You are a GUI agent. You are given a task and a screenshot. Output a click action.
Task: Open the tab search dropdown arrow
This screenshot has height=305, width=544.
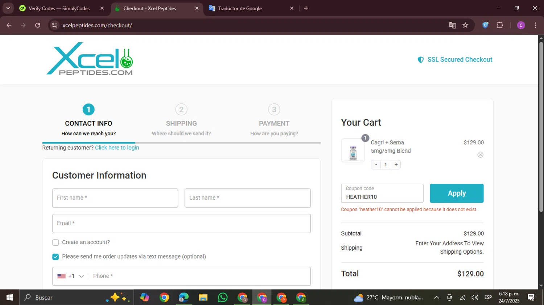[x=8, y=8]
